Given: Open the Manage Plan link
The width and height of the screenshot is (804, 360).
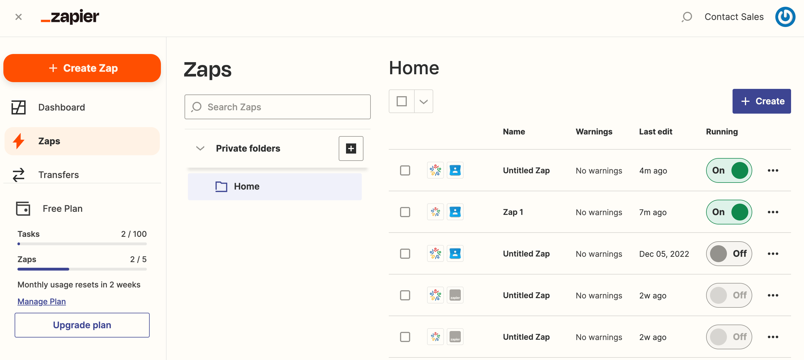Looking at the screenshot, I should [x=42, y=301].
